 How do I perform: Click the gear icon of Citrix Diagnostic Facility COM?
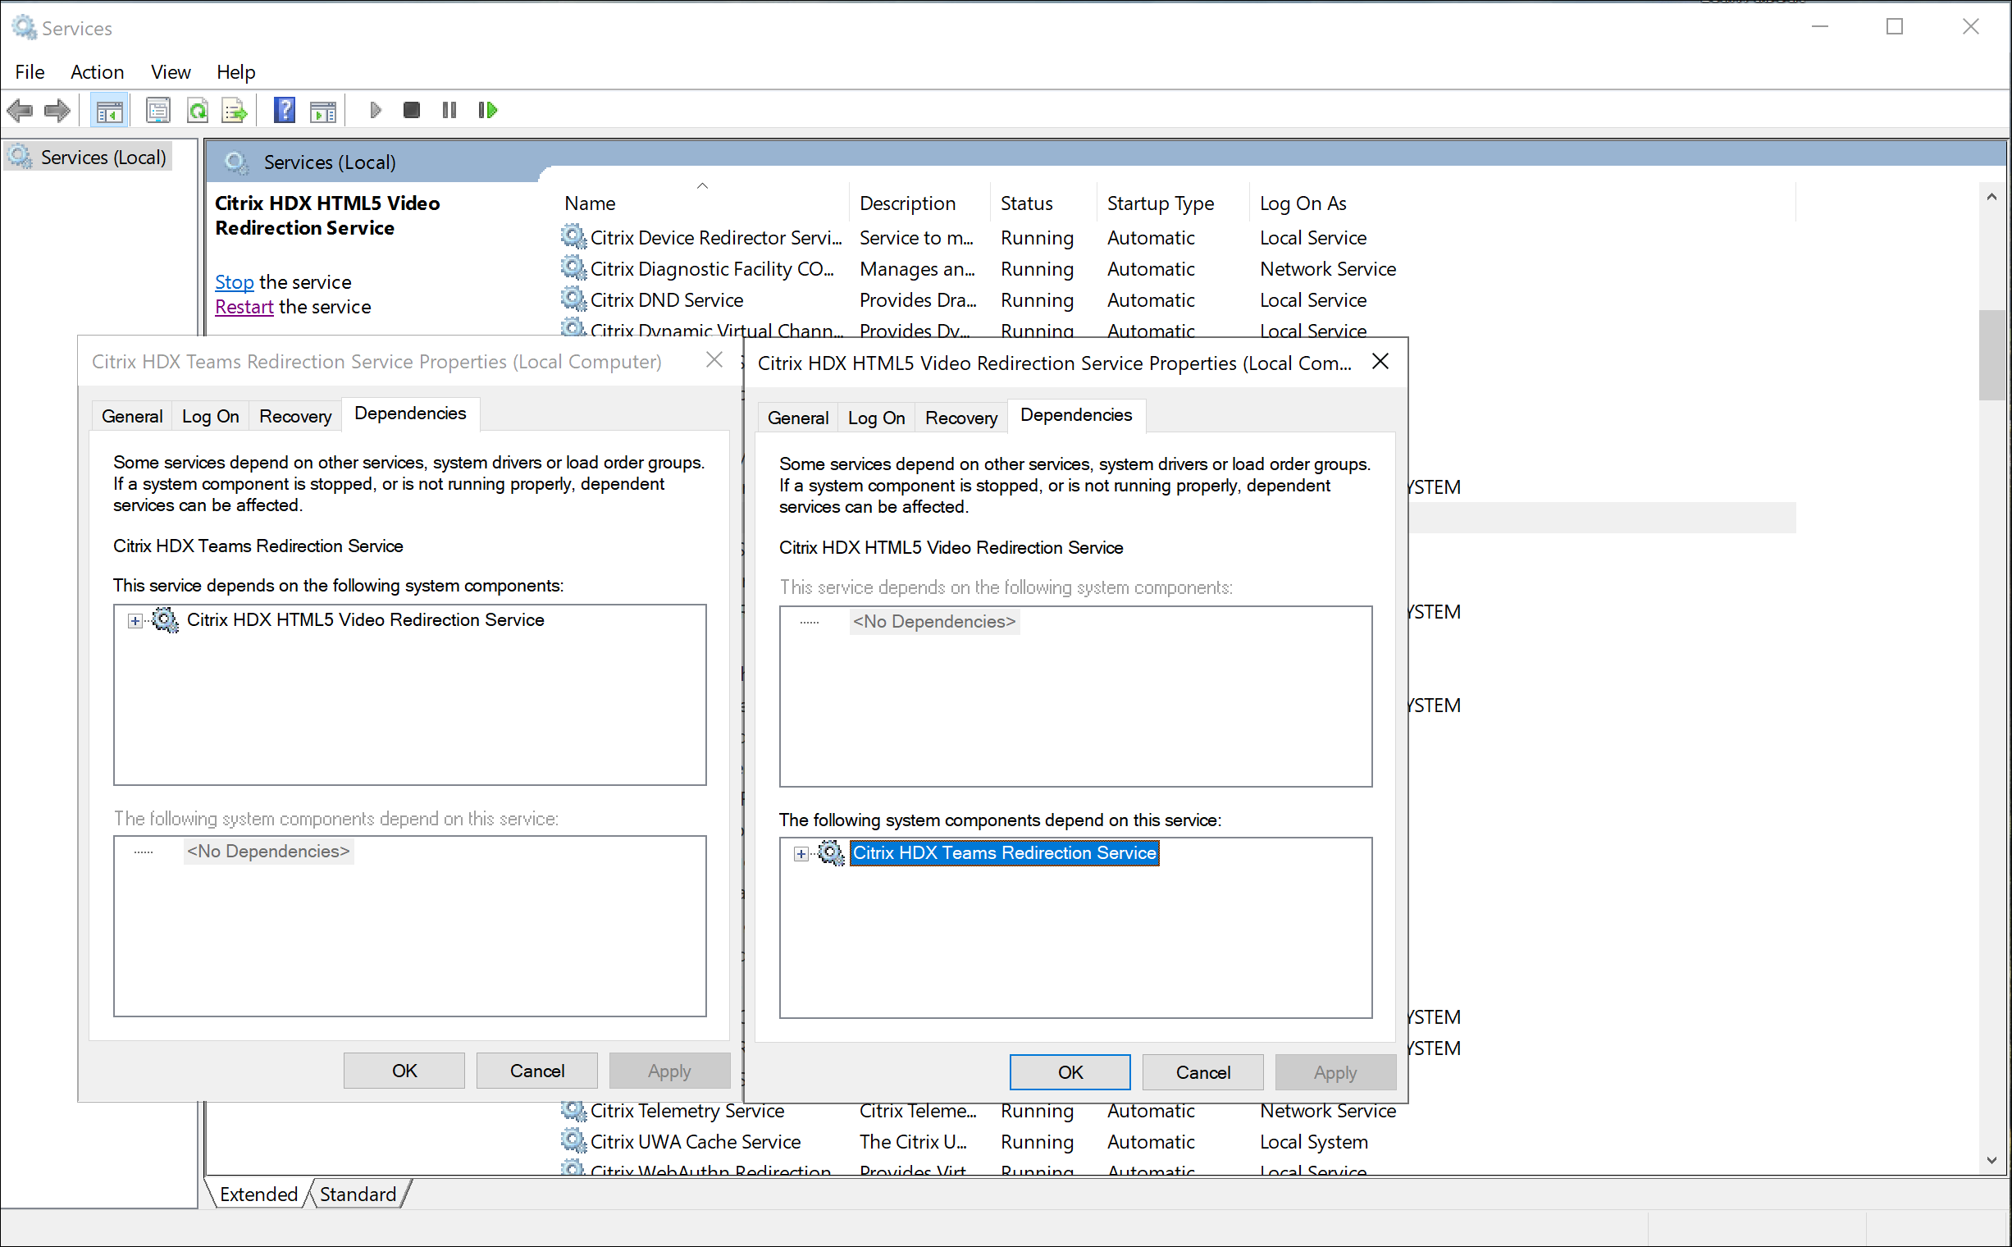click(x=573, y=268)
